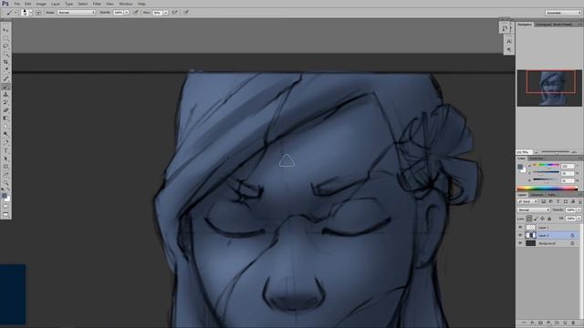584x328 pixels.
Task: Toggle Lock image pixels
Action: (x=536, y=219)
